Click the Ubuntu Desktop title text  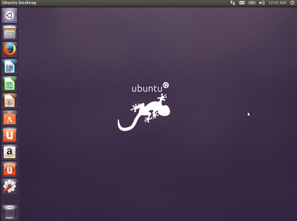pyautogui.click(x=19, y=3)
